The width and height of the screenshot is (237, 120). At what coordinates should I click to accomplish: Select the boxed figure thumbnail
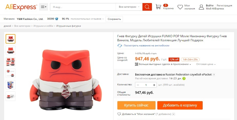click(x=11, y=85)
